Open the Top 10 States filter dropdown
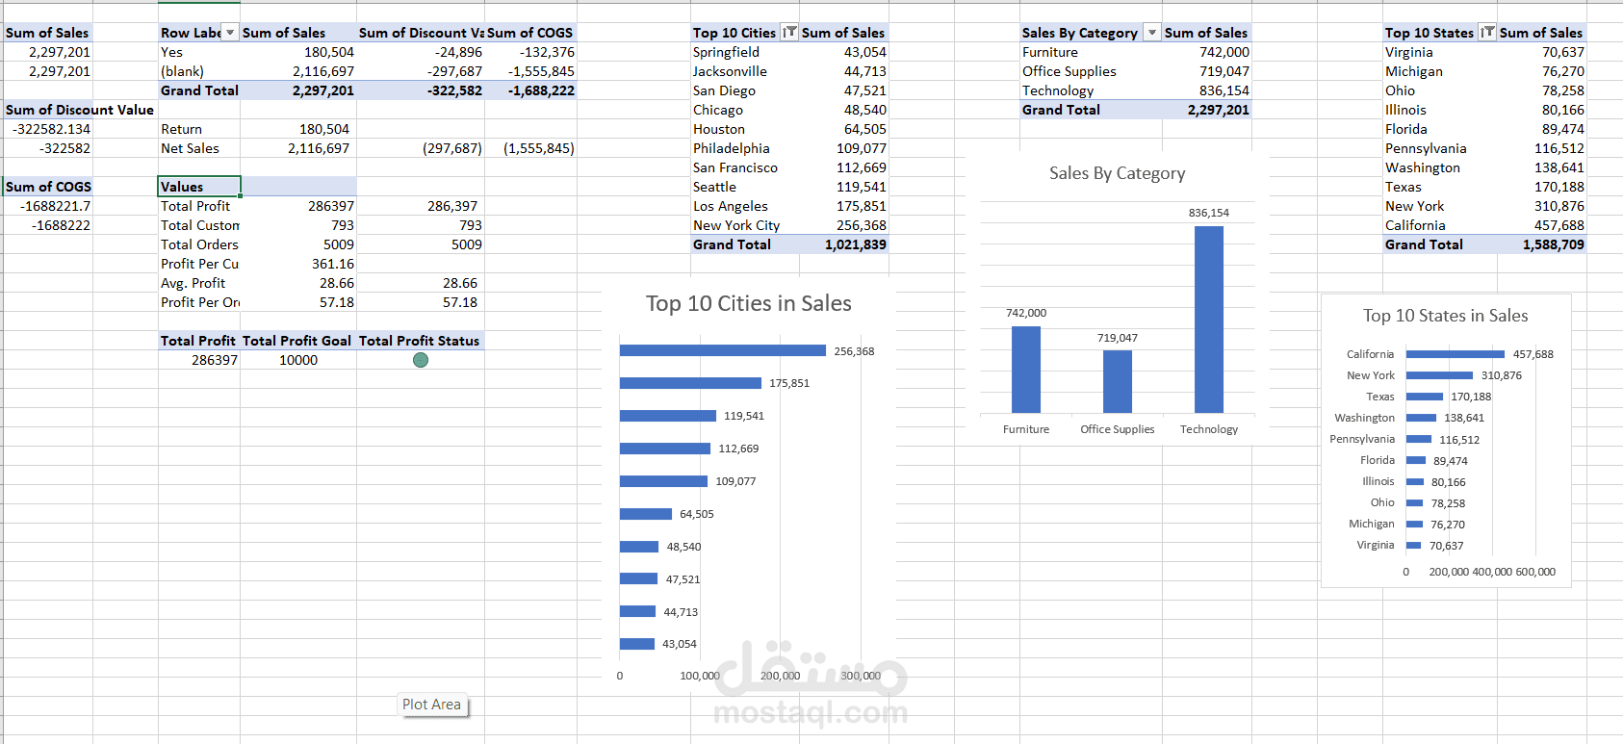The height and width of the screenshot is (744, 1623). click(x=1487, y=33)
